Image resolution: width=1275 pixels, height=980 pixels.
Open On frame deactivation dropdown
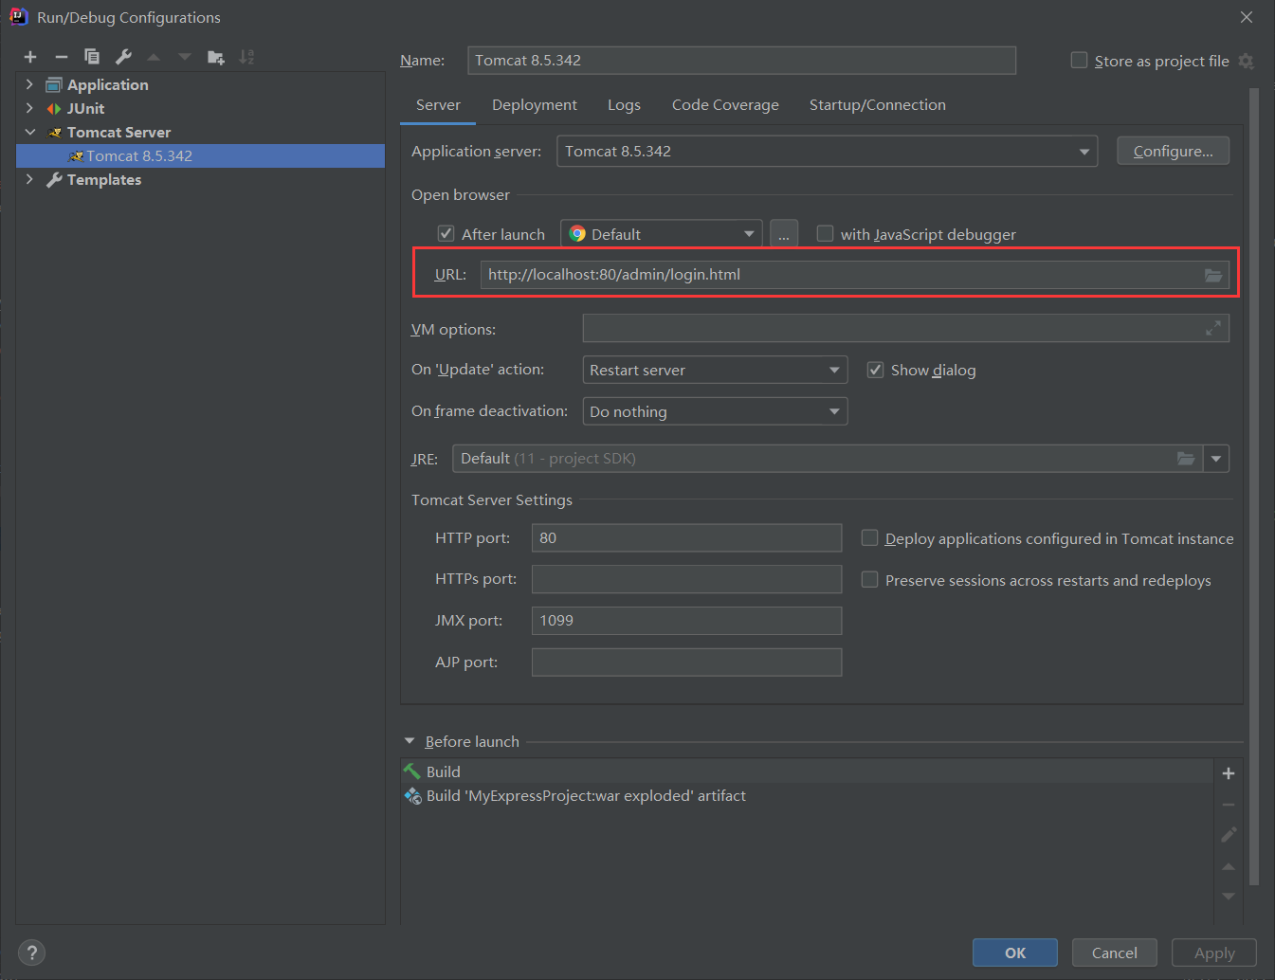(x=715, y=411)
